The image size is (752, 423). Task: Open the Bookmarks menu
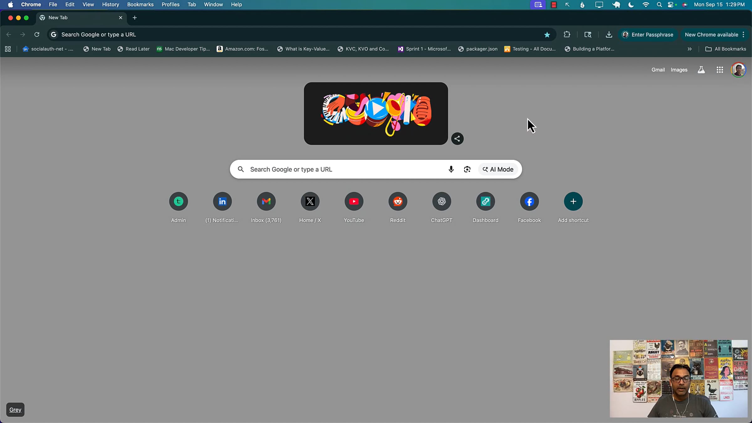pyautogui.click(x=140, y=4)
